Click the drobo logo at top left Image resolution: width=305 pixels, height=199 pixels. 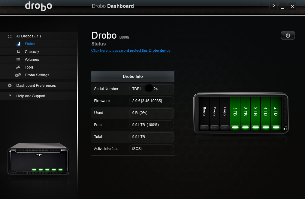38,6
